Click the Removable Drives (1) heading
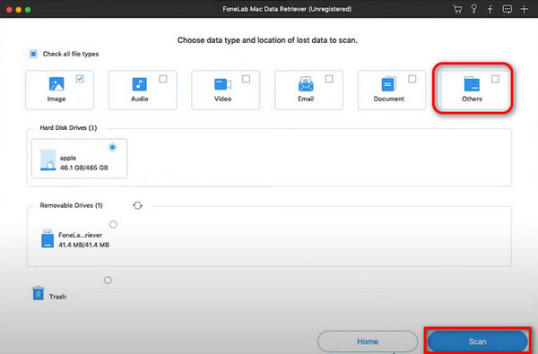538x354 pixels. (71, 205)
